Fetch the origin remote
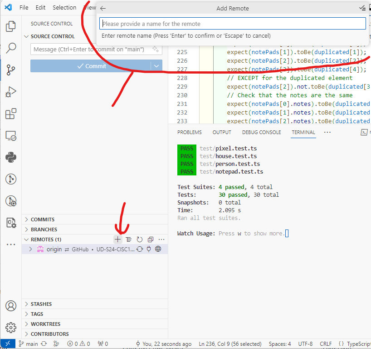 [140, 249]
